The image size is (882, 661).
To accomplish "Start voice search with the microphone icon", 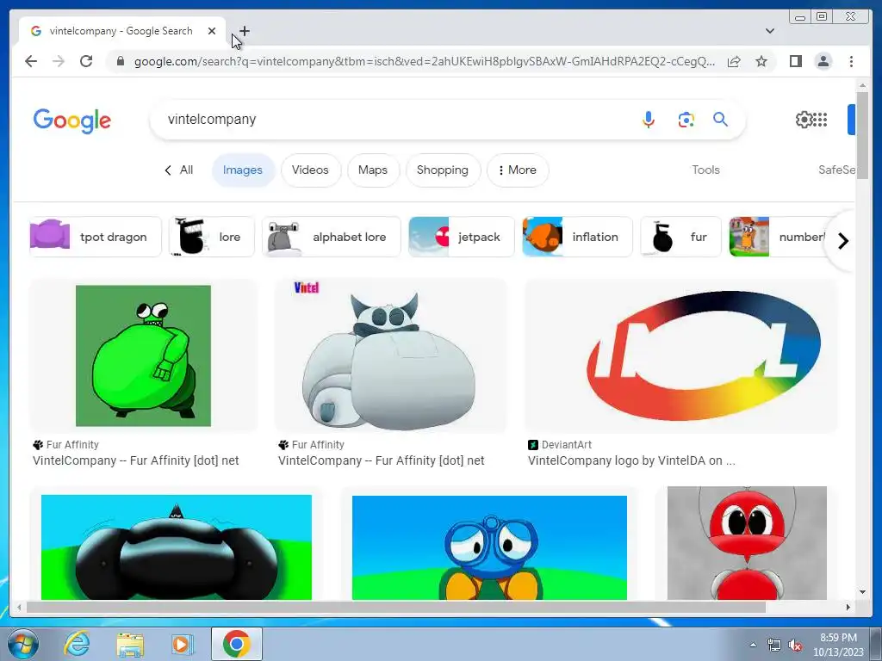I will [x=648, y=119].
